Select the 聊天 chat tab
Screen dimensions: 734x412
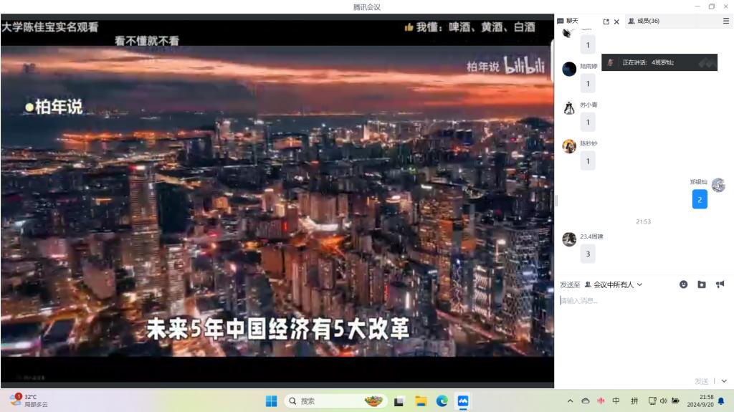(571, 21)
